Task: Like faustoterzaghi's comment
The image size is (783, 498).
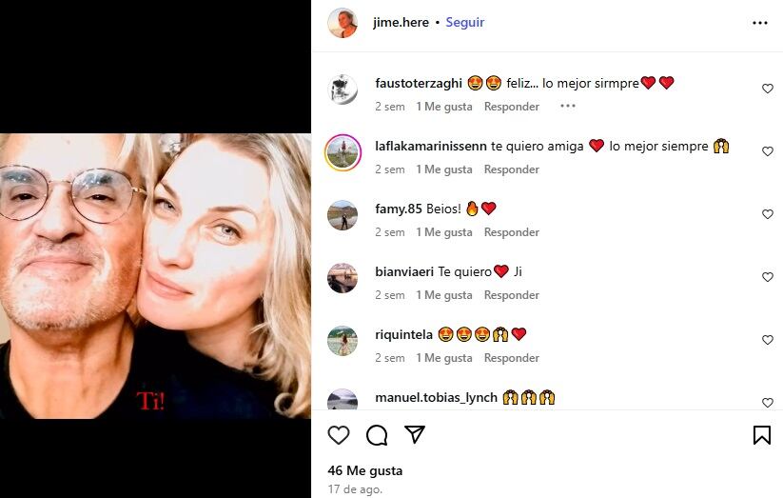Action: pos(768,89)
